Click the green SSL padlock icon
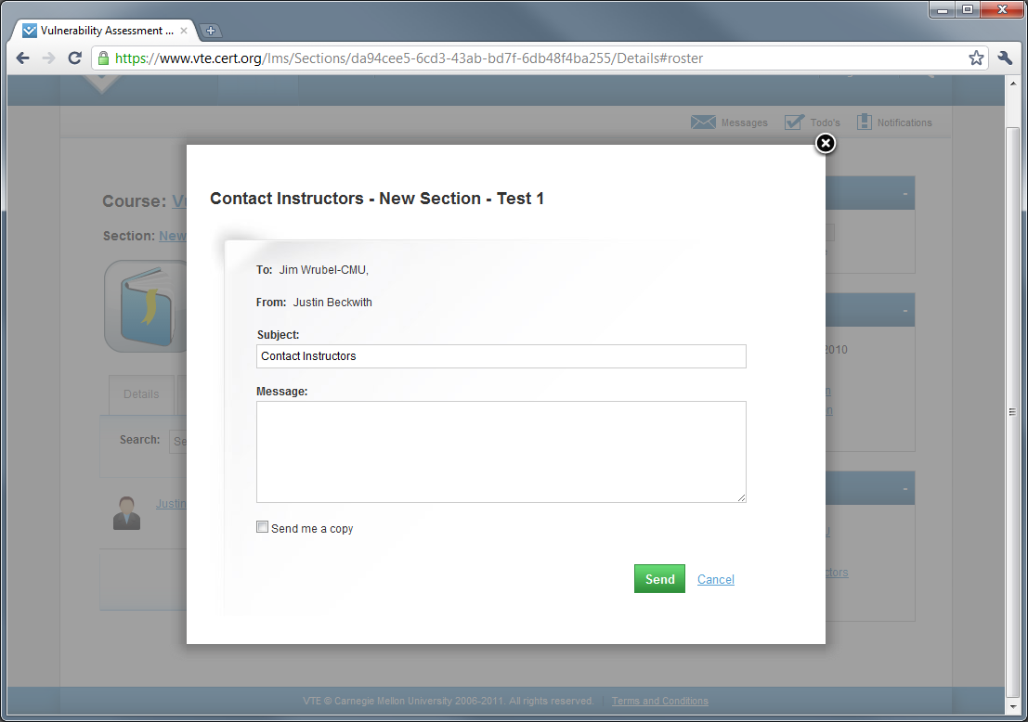The image size is (1028, 722). [104, 58]
